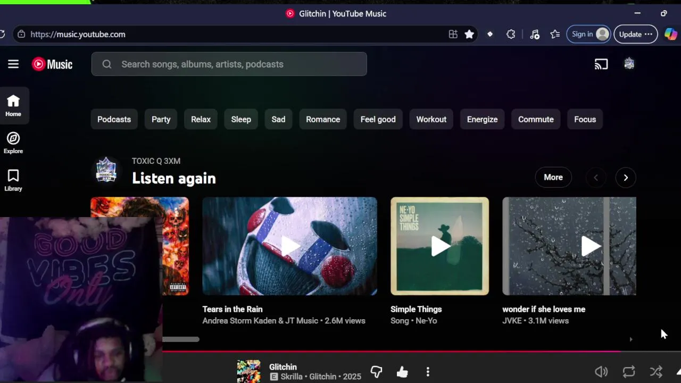Image resolution: width=681 pixels, height=383 pixels.
Task: Open wonder if she loves me title
Action: pyautogui.click(x=544, y=309)
